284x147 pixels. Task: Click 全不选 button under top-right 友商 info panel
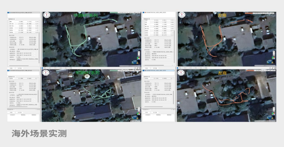tap(154, 68)
